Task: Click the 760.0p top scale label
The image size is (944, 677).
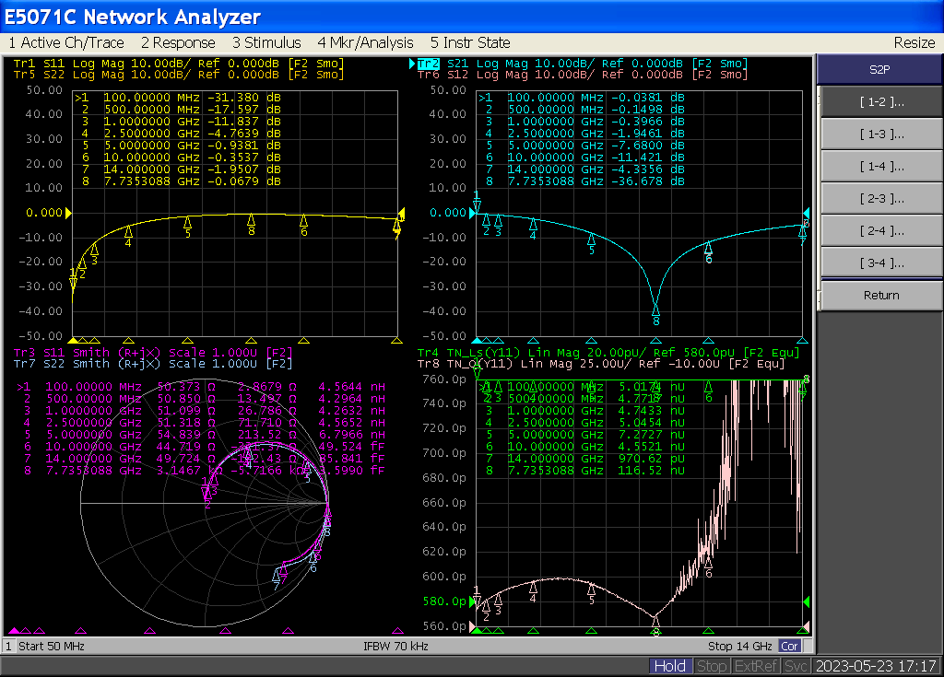Action: click(x=444, y=379)
